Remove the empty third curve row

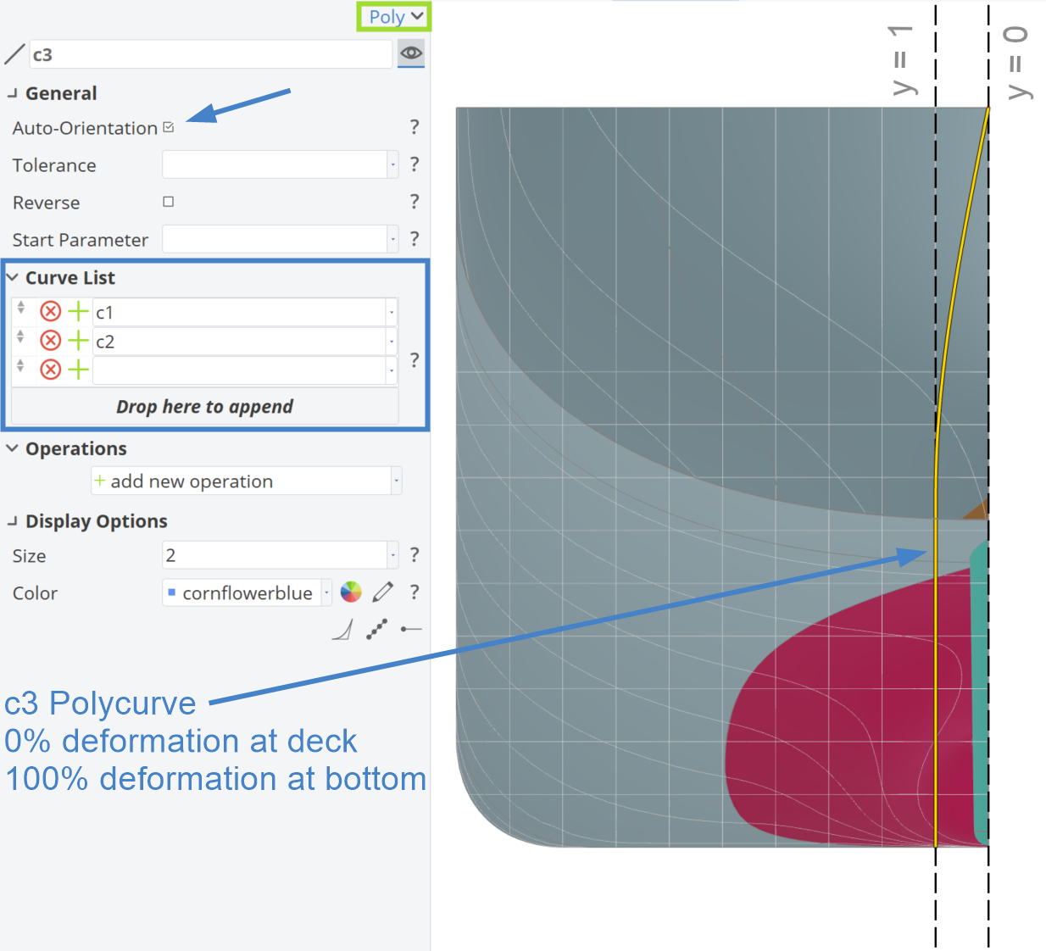(x=51, y=370)
